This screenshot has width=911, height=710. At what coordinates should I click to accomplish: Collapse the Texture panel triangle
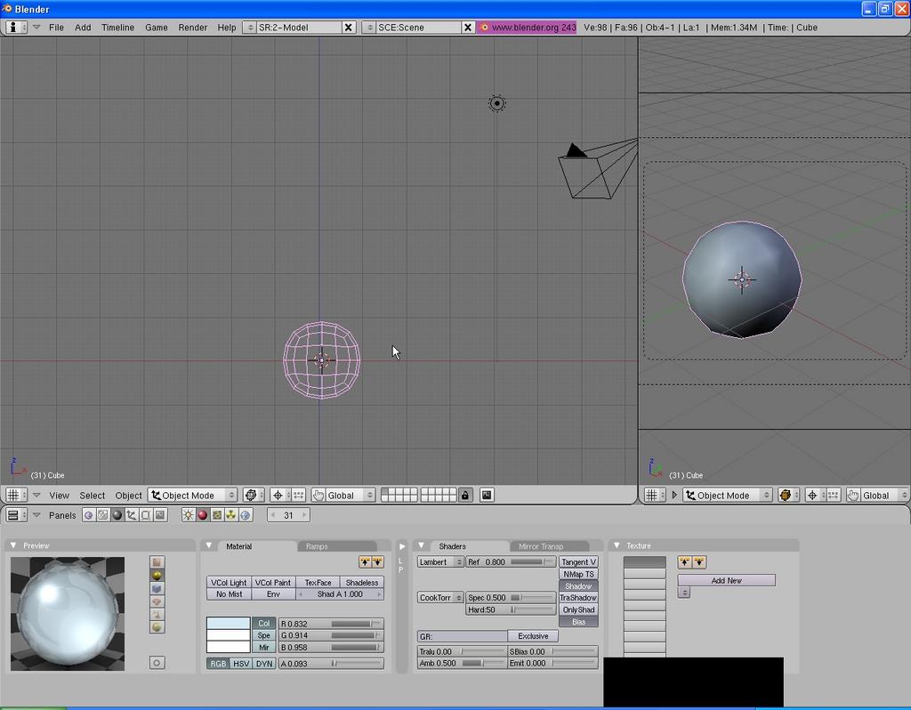pos(617,545)
